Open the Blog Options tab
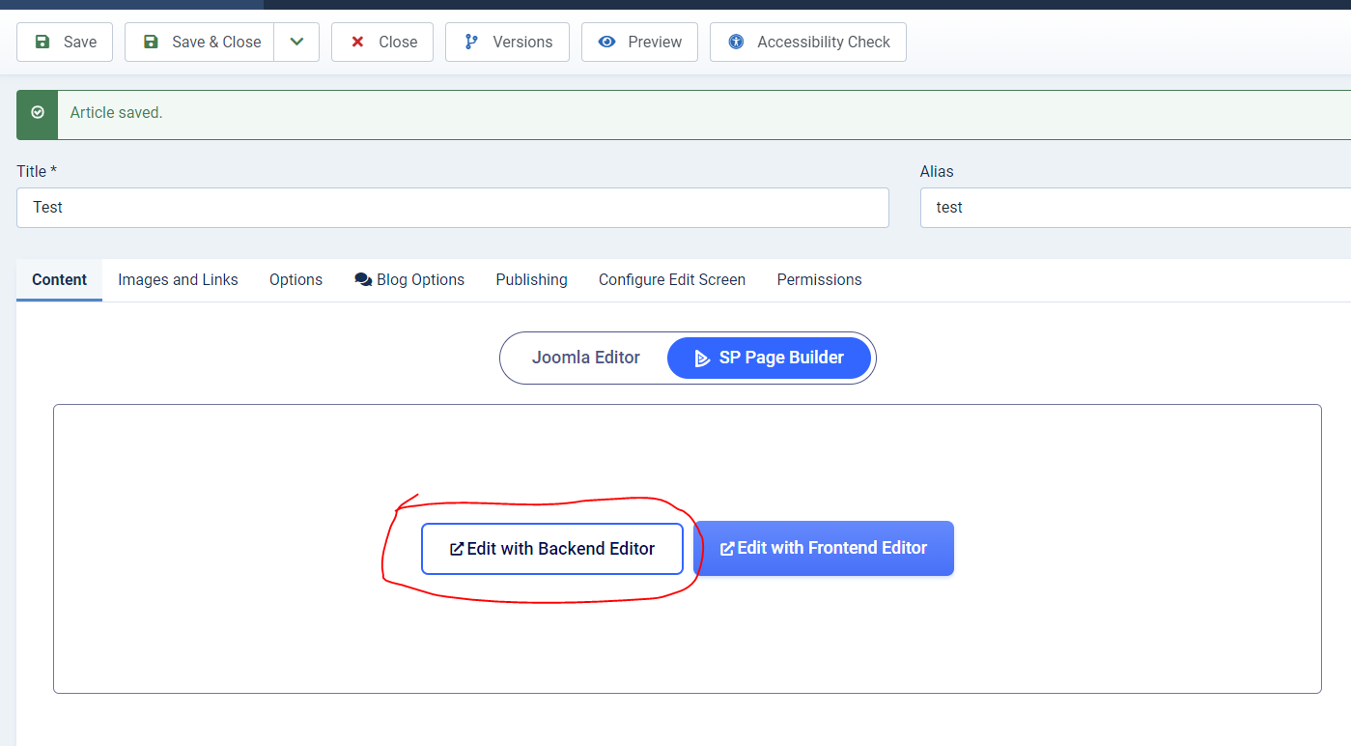 point(409,279)
